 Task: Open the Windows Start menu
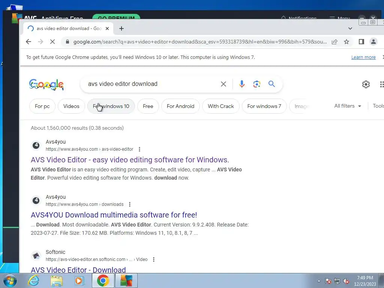[10, 280]
